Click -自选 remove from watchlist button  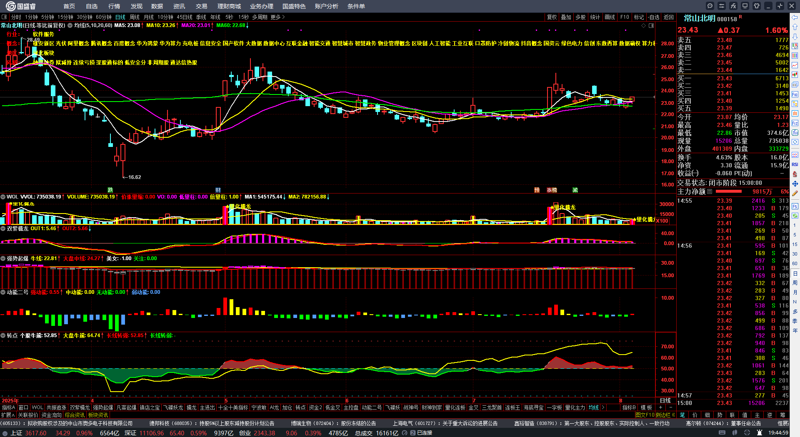pos(653,17)
